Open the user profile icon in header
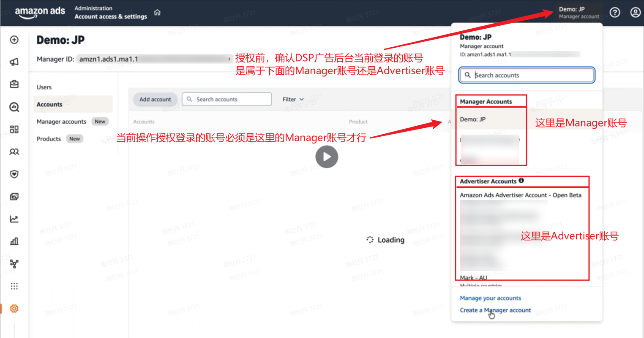Image resolution: width=644 pixels, height=338 pixels. 636,12
